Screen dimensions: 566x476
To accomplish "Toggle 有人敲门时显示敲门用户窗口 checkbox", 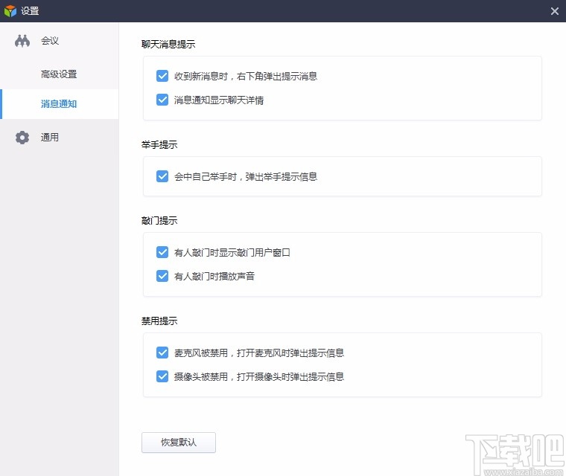I will point(162,252).
